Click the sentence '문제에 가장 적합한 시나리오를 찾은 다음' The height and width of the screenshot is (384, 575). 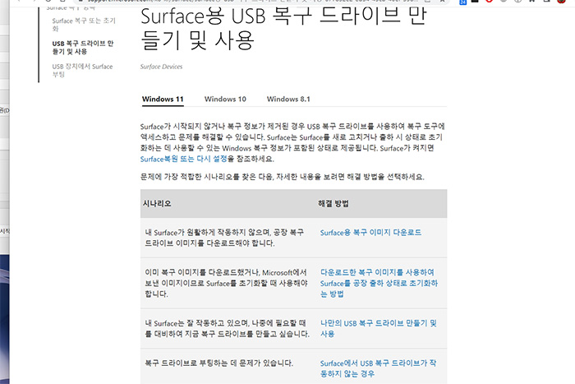pyautogui.click(x=283, y=177)
